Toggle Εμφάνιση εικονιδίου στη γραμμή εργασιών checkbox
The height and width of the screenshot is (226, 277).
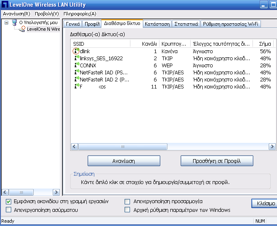coord(8,201)
